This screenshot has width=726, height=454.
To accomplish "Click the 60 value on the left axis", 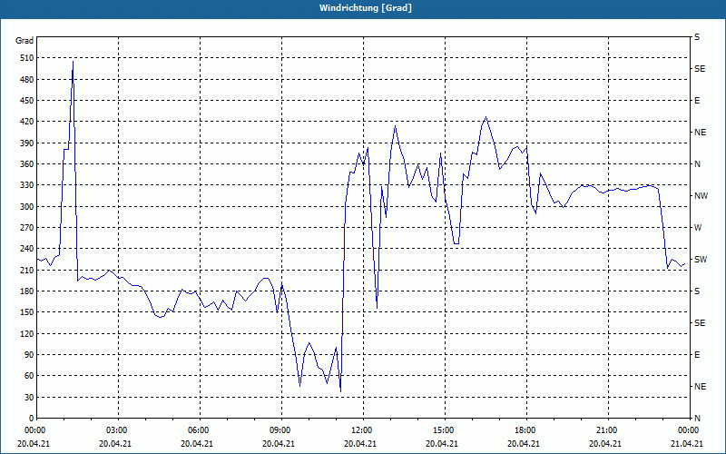I will click(x=29, y=376).
